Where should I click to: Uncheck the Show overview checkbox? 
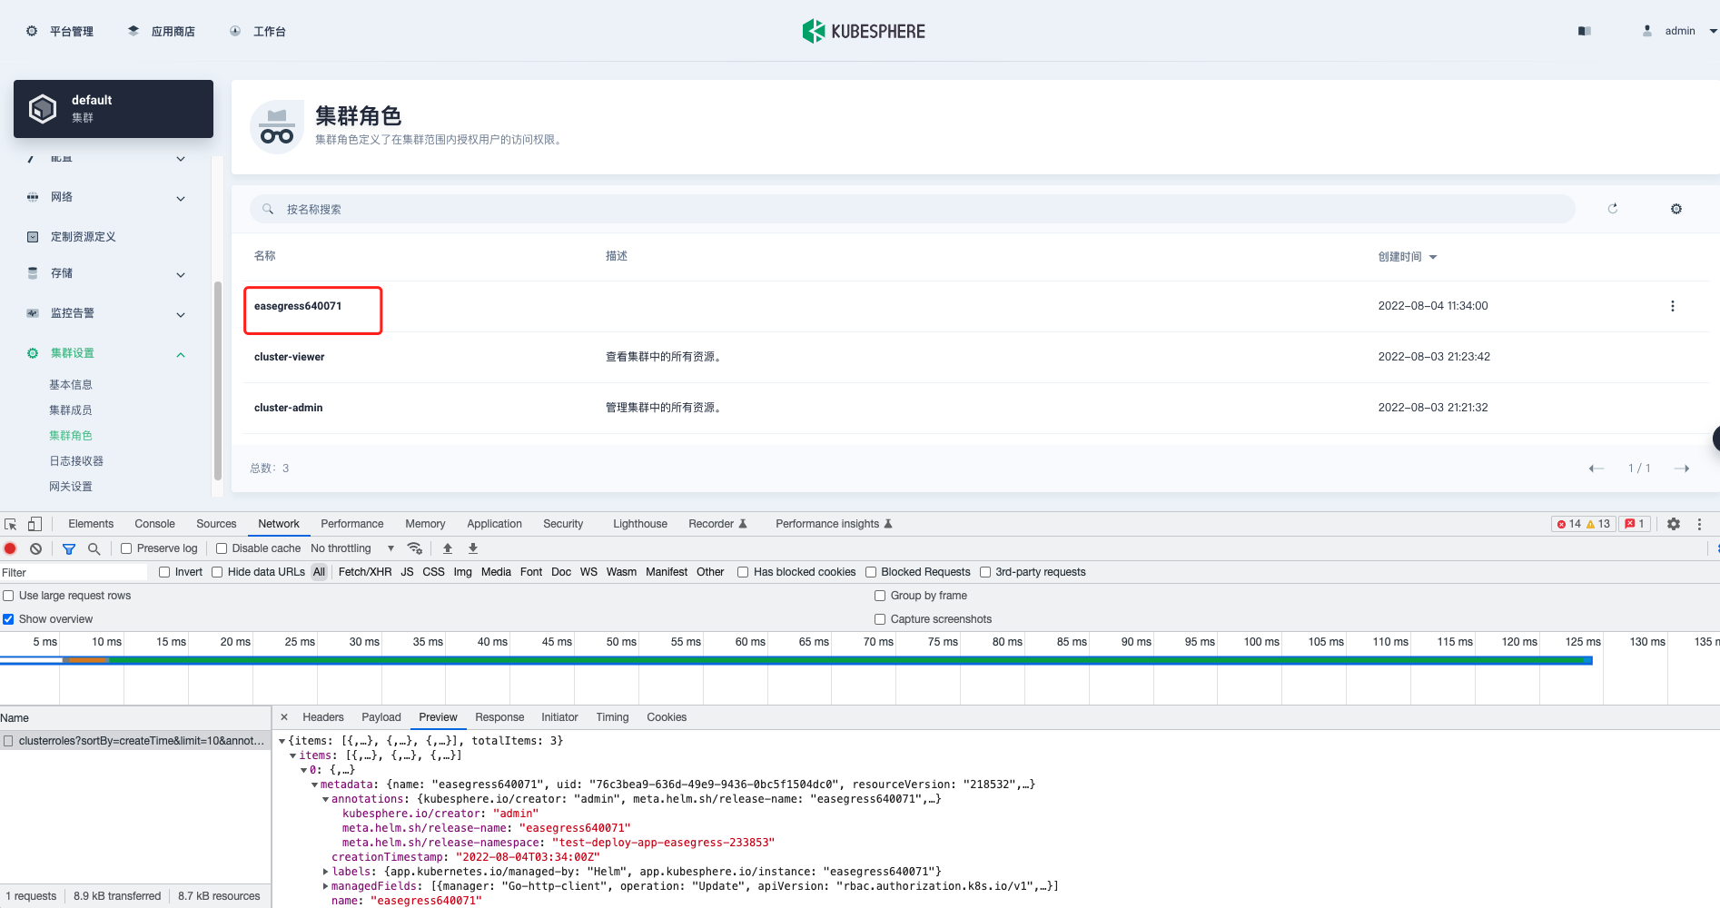click(x=8, y=618)
